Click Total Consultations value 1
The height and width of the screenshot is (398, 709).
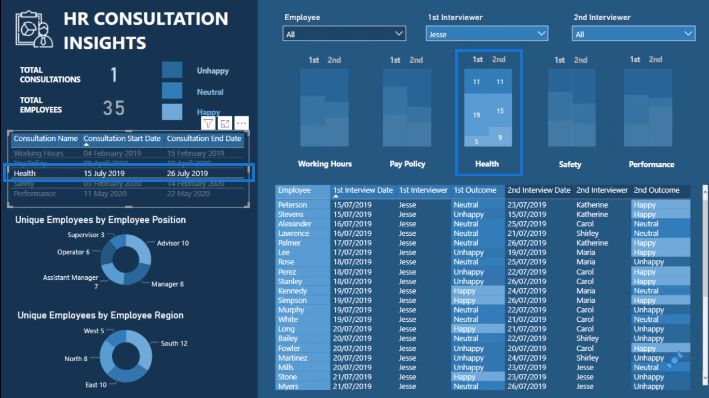[x=114, y=75]
